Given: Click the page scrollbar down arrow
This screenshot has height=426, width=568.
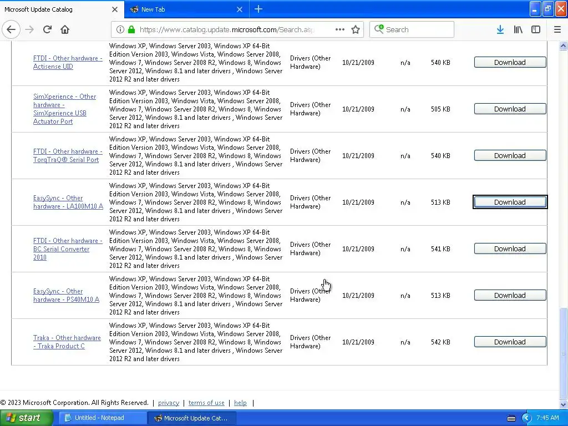Looking at the screenshot, I should pyautogui.click(x=563, y=404).
